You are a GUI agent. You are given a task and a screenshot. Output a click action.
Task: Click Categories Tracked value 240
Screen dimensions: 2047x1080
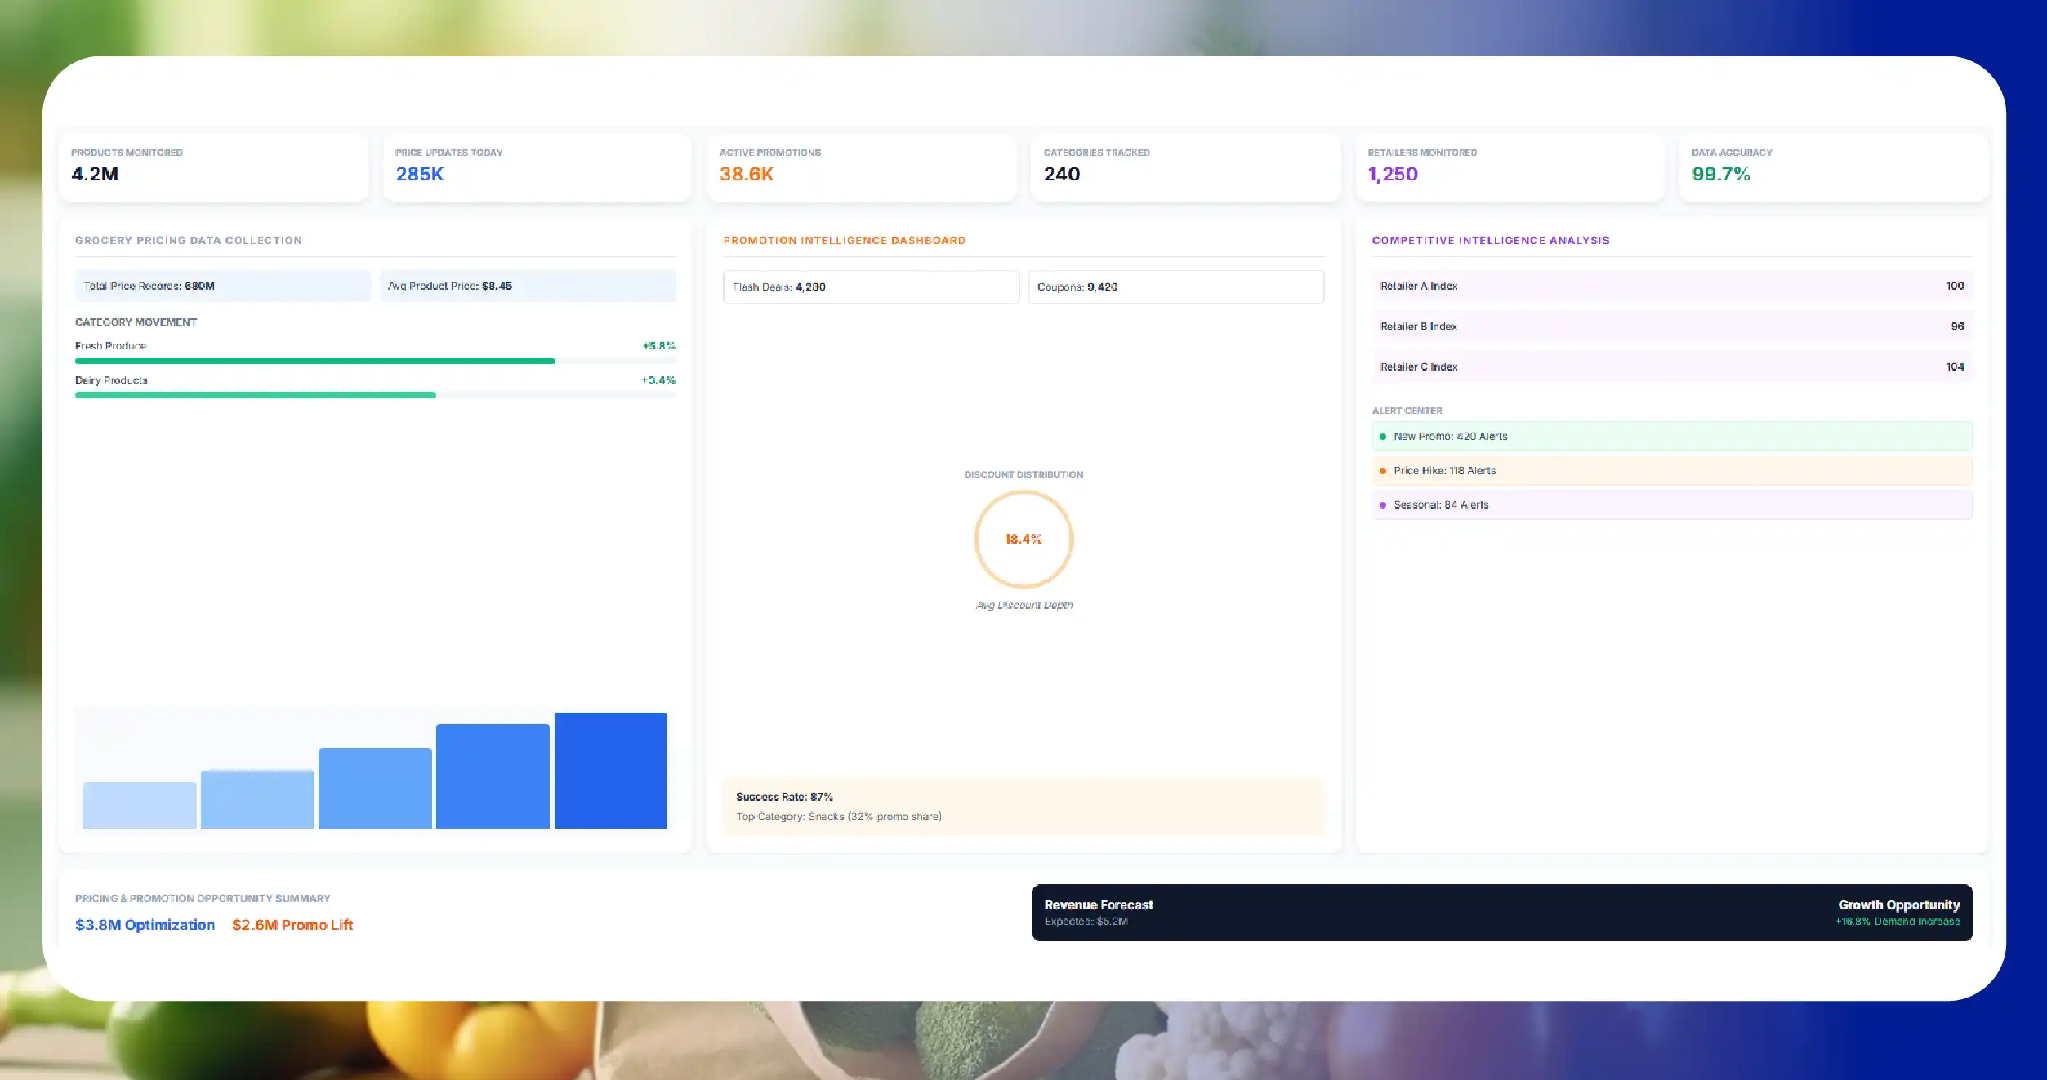pyautogui.click(x=1061, y=174)
